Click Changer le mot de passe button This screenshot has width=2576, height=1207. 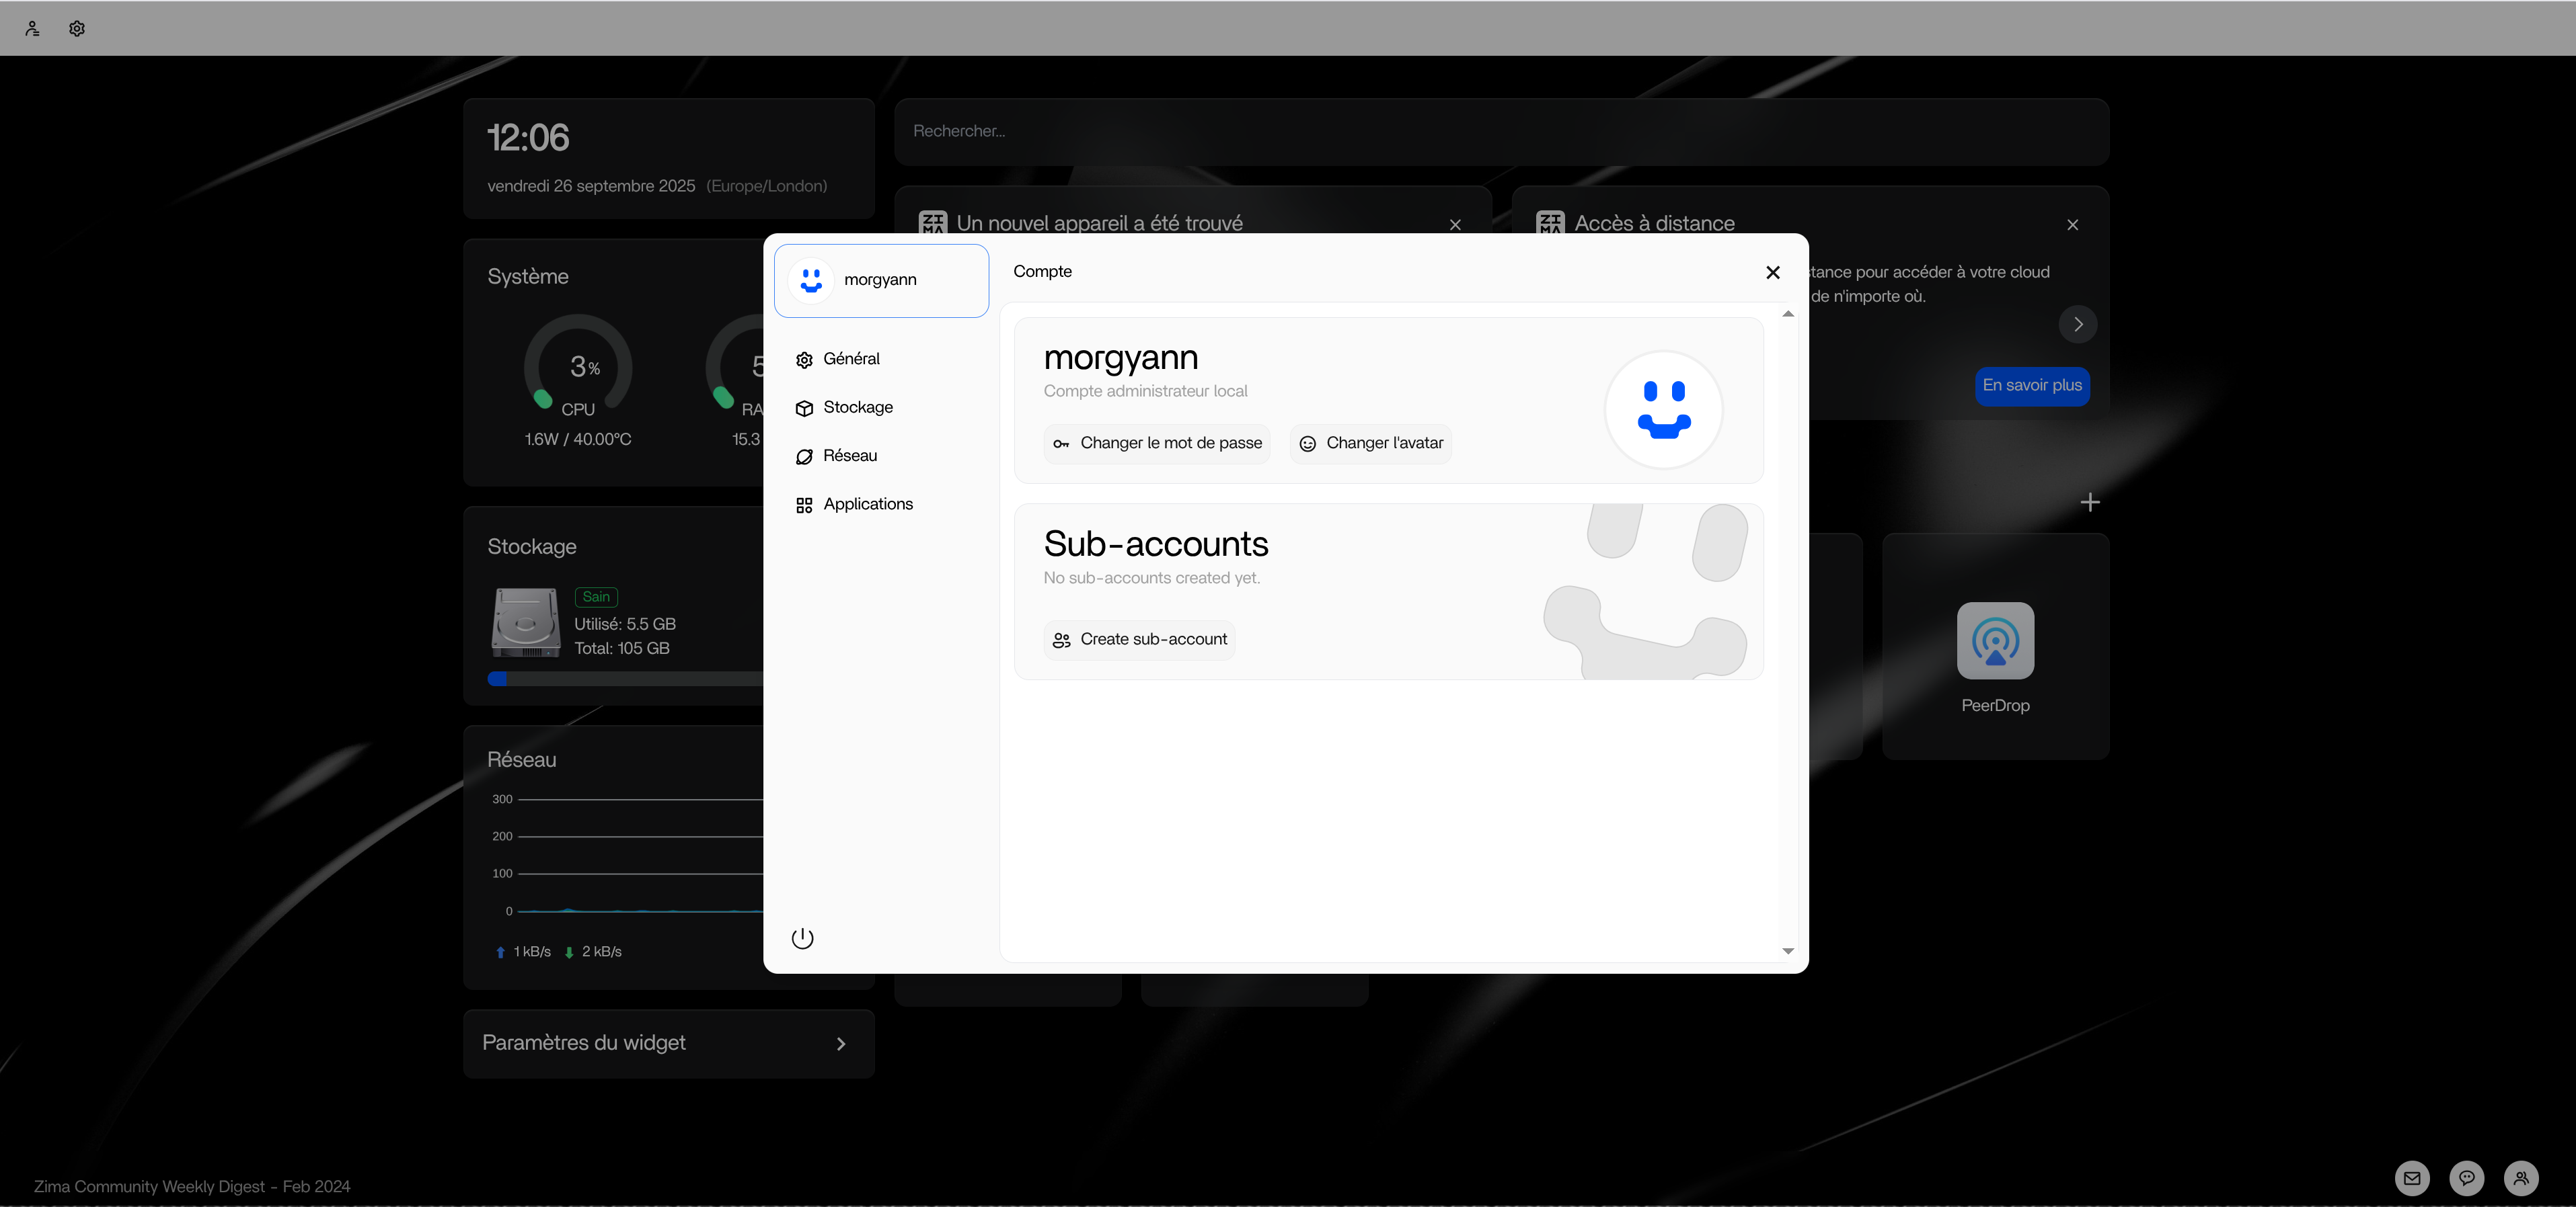pyautogui.click(x=1156, y=444)
